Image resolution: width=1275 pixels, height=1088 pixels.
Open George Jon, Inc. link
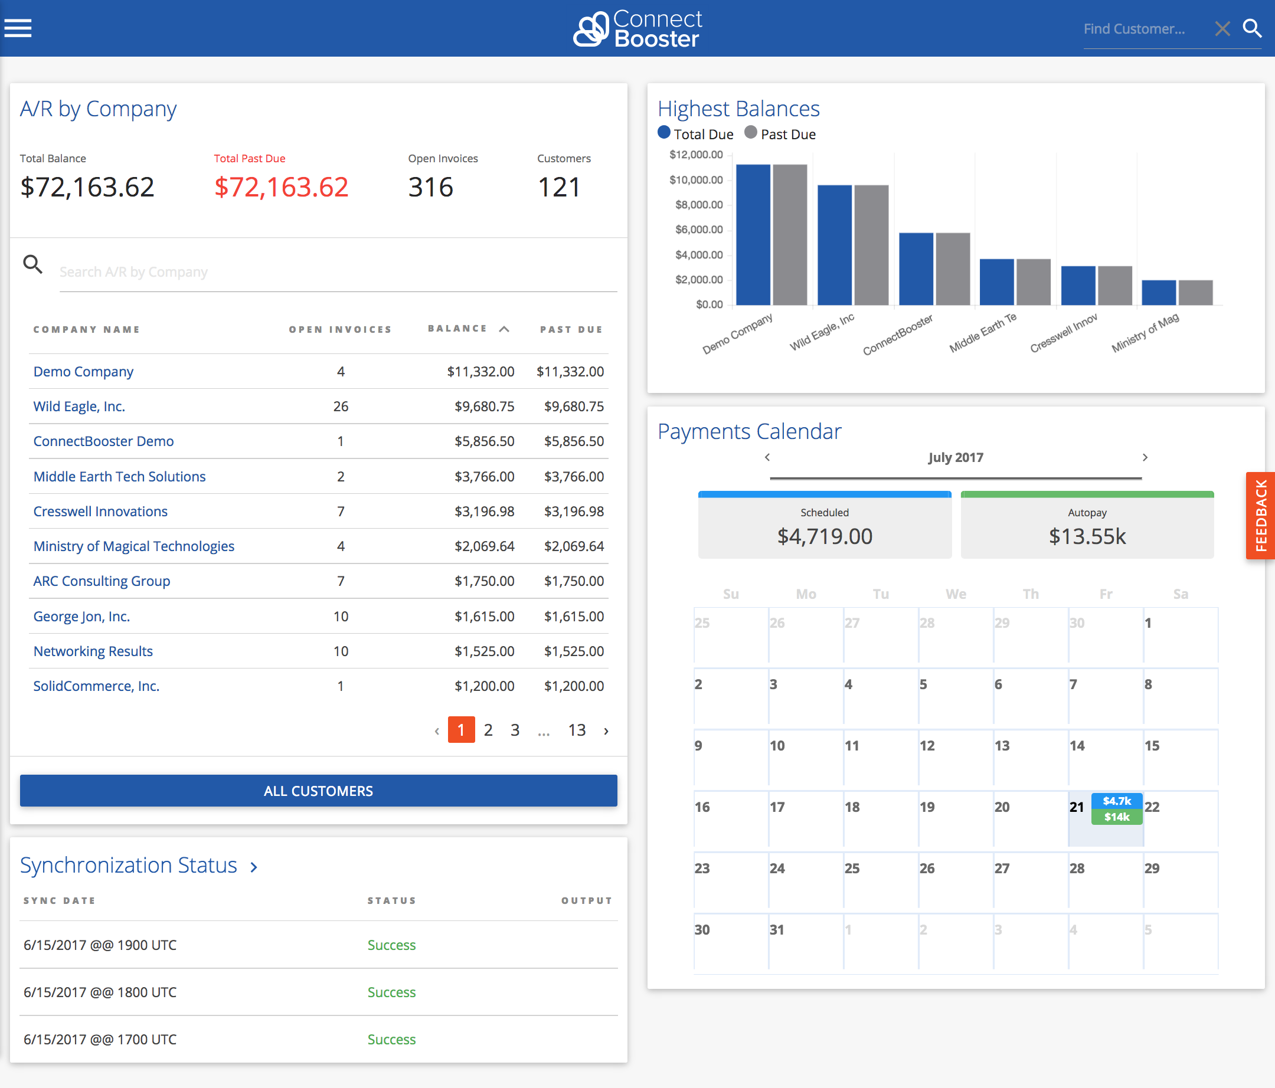point(81,616)
